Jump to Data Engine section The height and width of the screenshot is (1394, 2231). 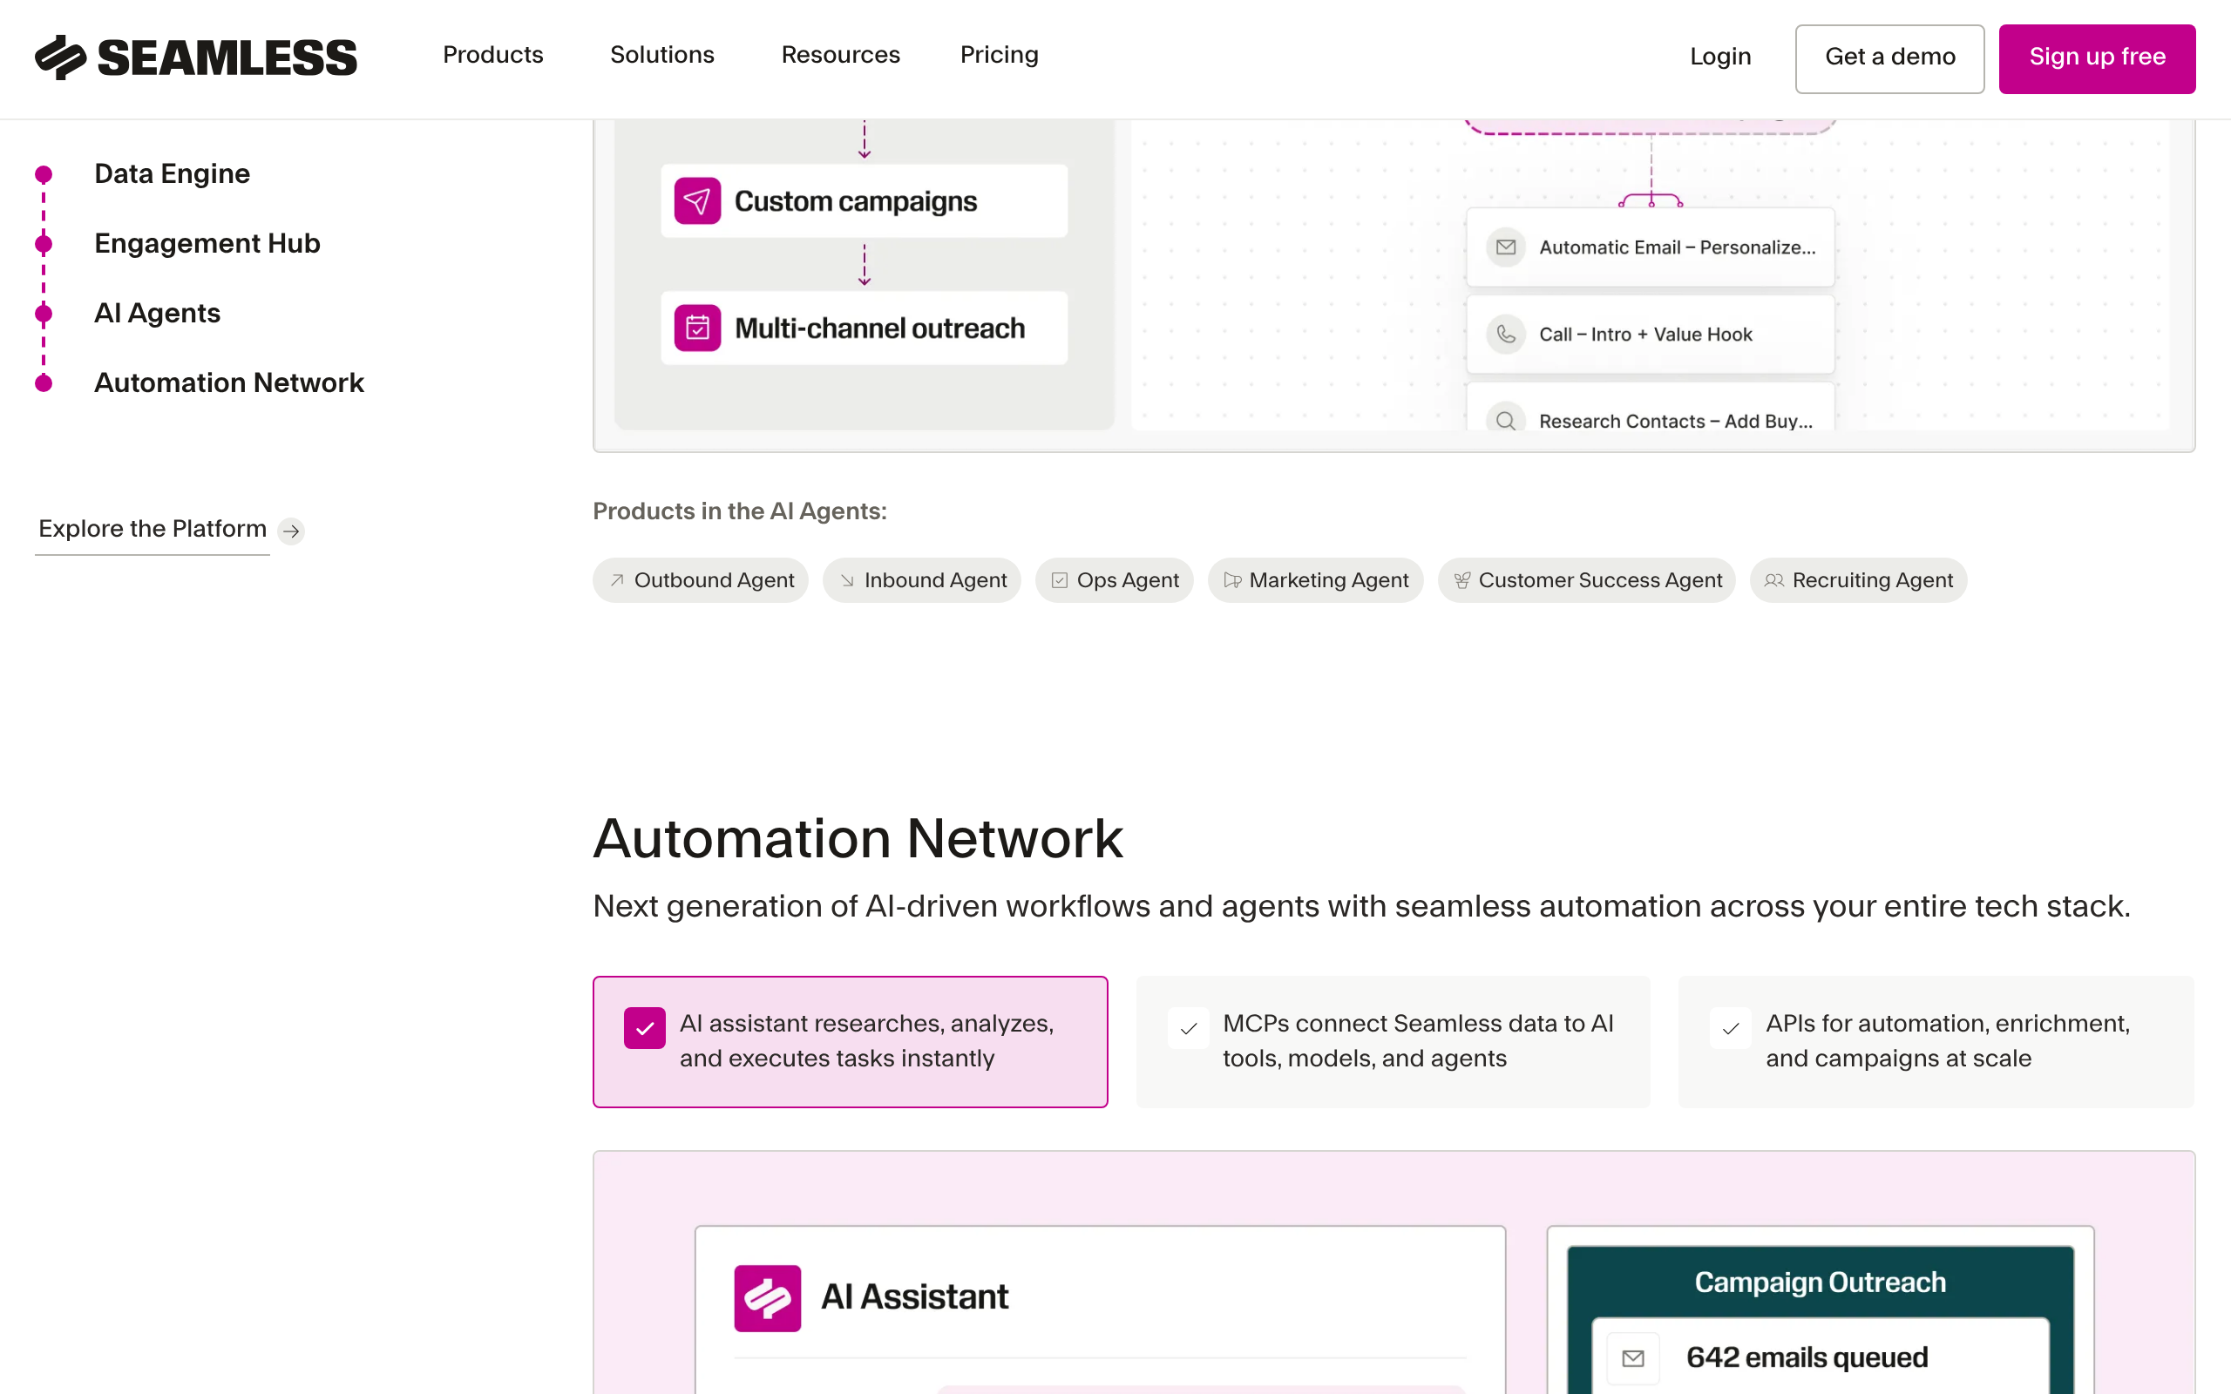click(x=173, y=173)
